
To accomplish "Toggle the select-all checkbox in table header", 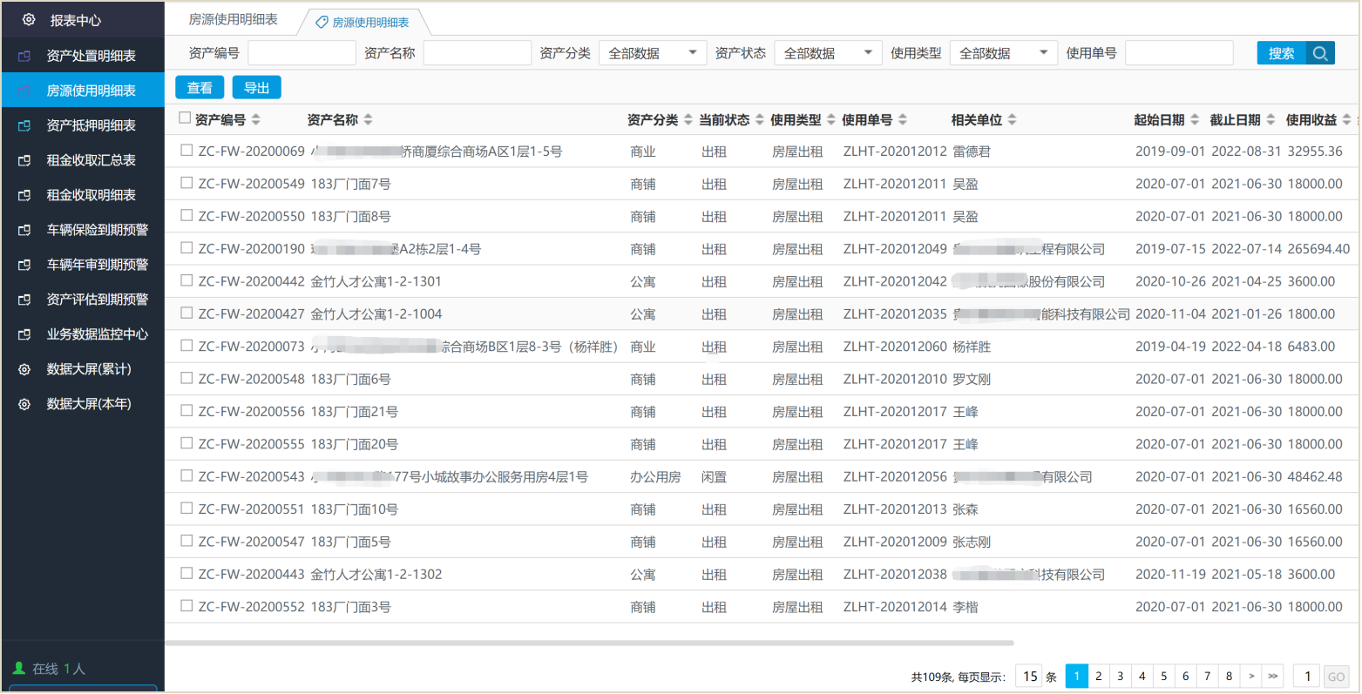I will 185,118.
